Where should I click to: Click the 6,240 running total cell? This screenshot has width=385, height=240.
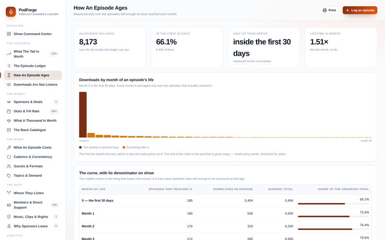pos(289,226)
